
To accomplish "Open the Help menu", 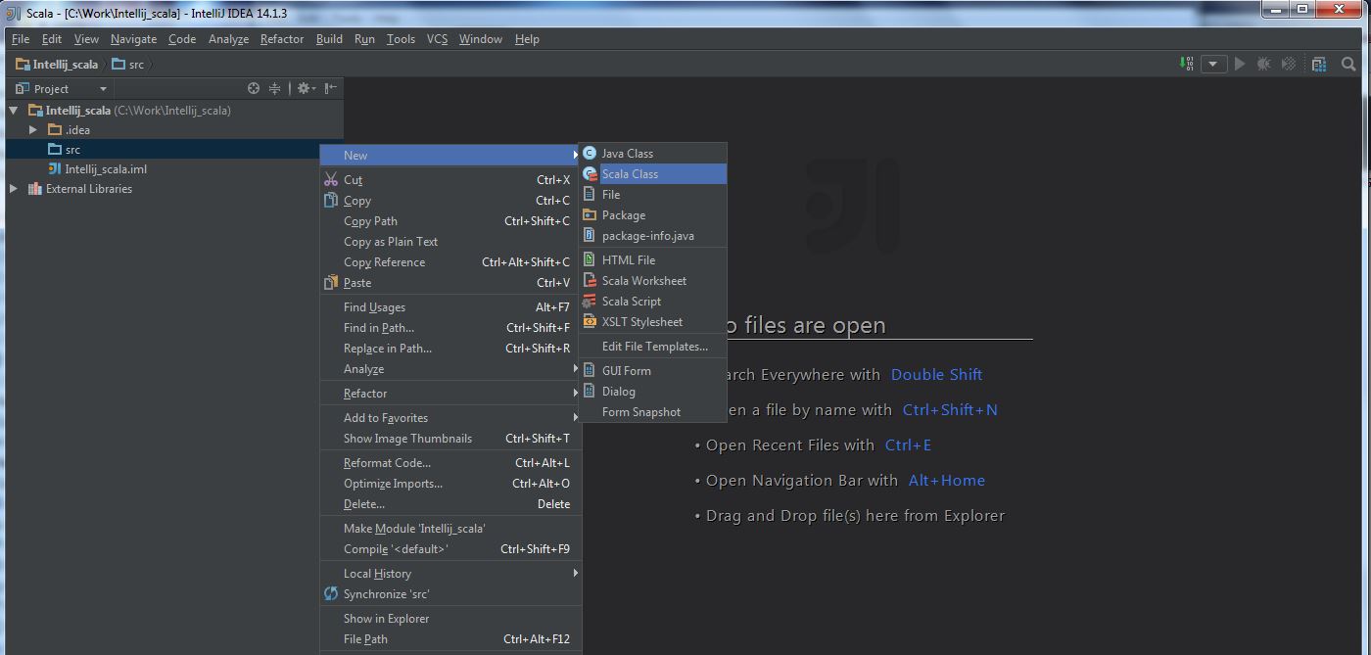I will tap(527, 39).
